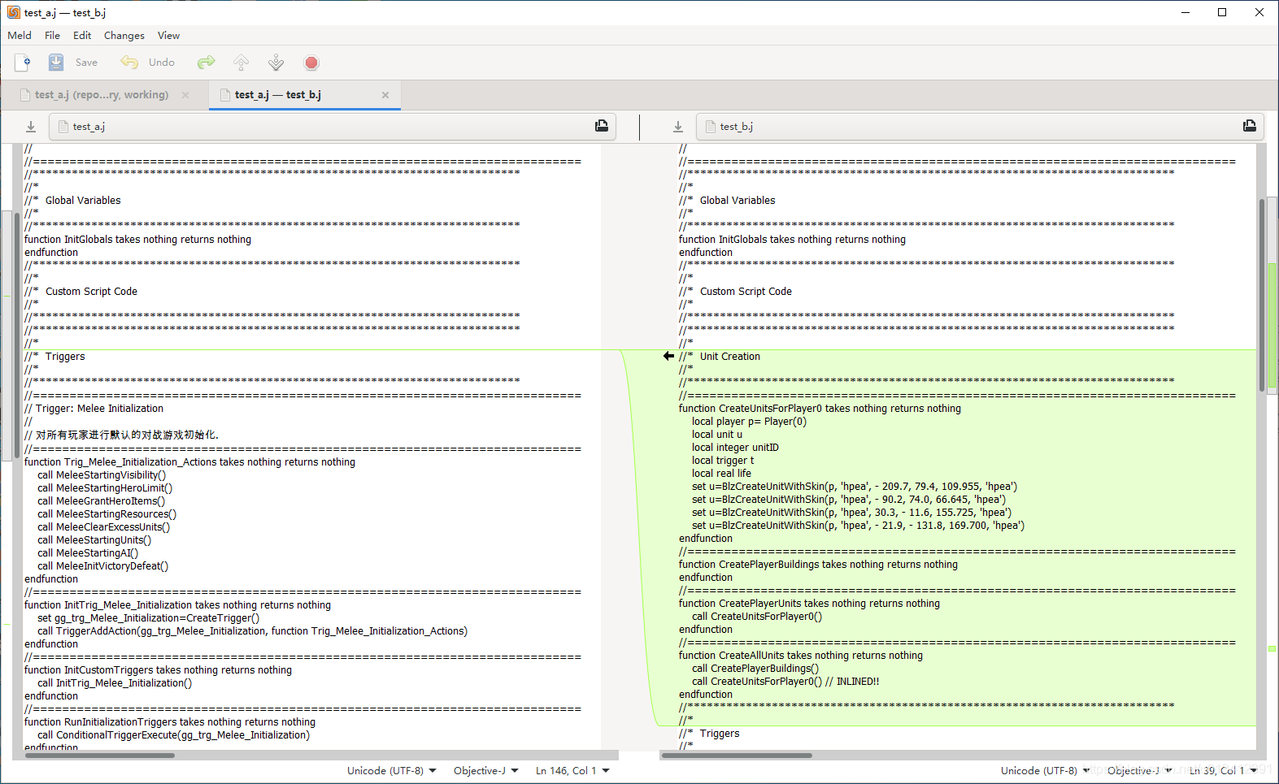Click the download arrow beside test_a.j
The image size is (1279, 784).
[x=31, y=127]
